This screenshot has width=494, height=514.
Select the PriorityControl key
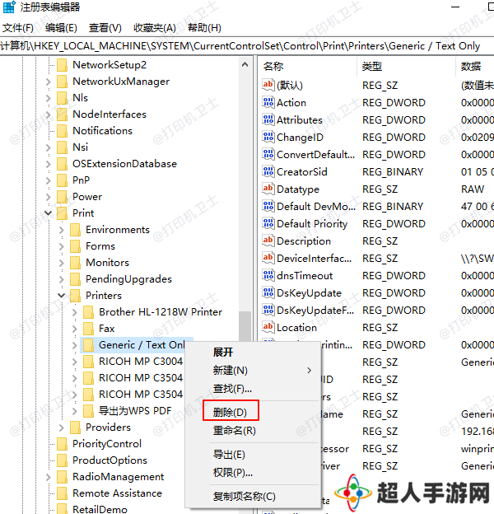[107, 444]
